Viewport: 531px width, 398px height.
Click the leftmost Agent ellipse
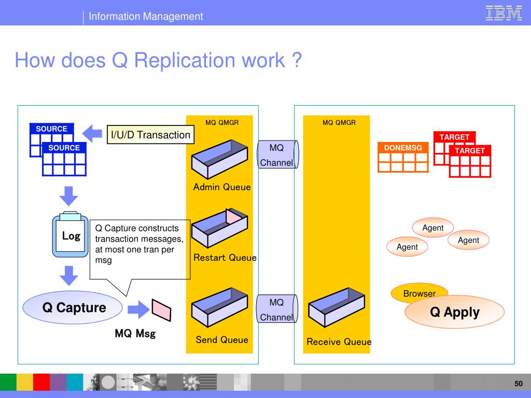coord(407,246)
